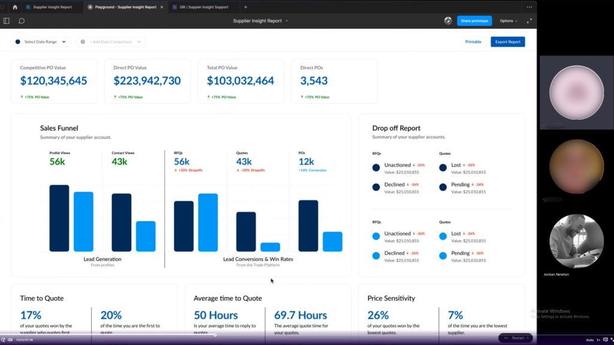Open a new tab with the plus icon
The height and width of the screenshot is (345, 614).
245,7
